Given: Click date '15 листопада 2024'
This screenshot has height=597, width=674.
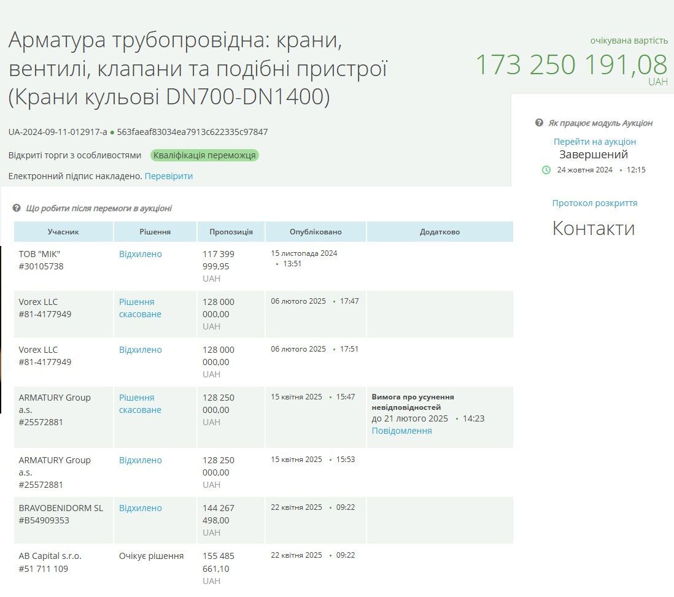Looking at the screenshot, I should [304, 253].
